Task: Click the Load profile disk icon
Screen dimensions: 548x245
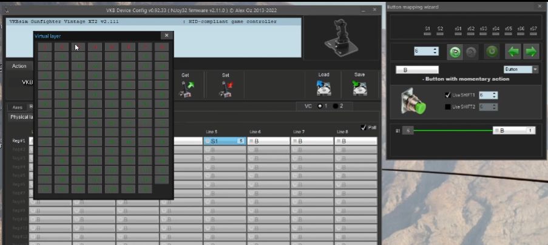Action: click(x=323, y=88)
